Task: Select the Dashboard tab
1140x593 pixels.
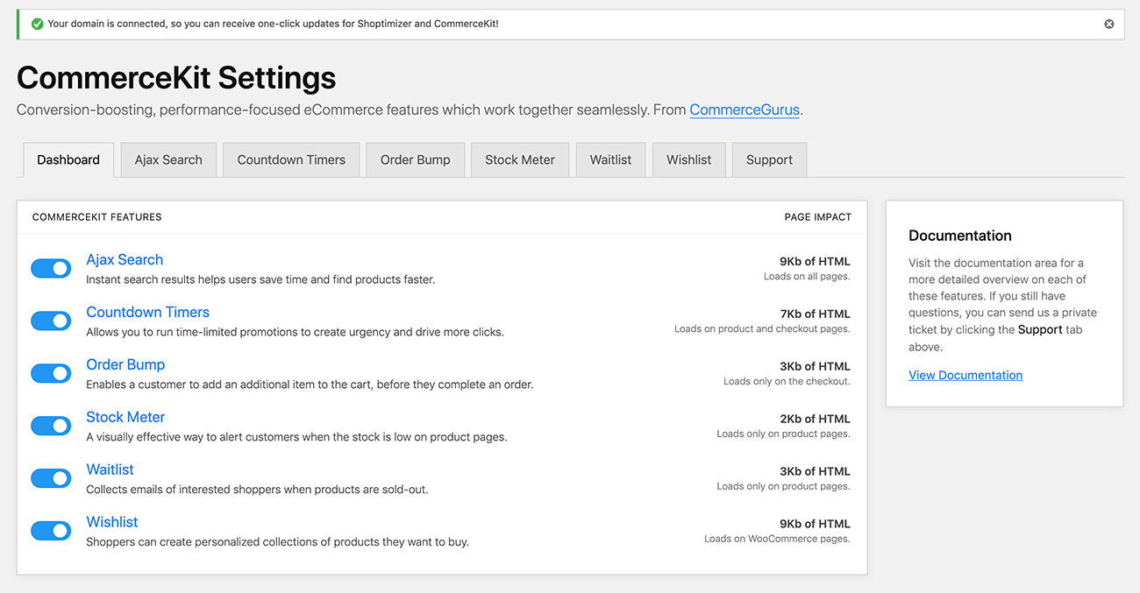Action: click(68, 160)
